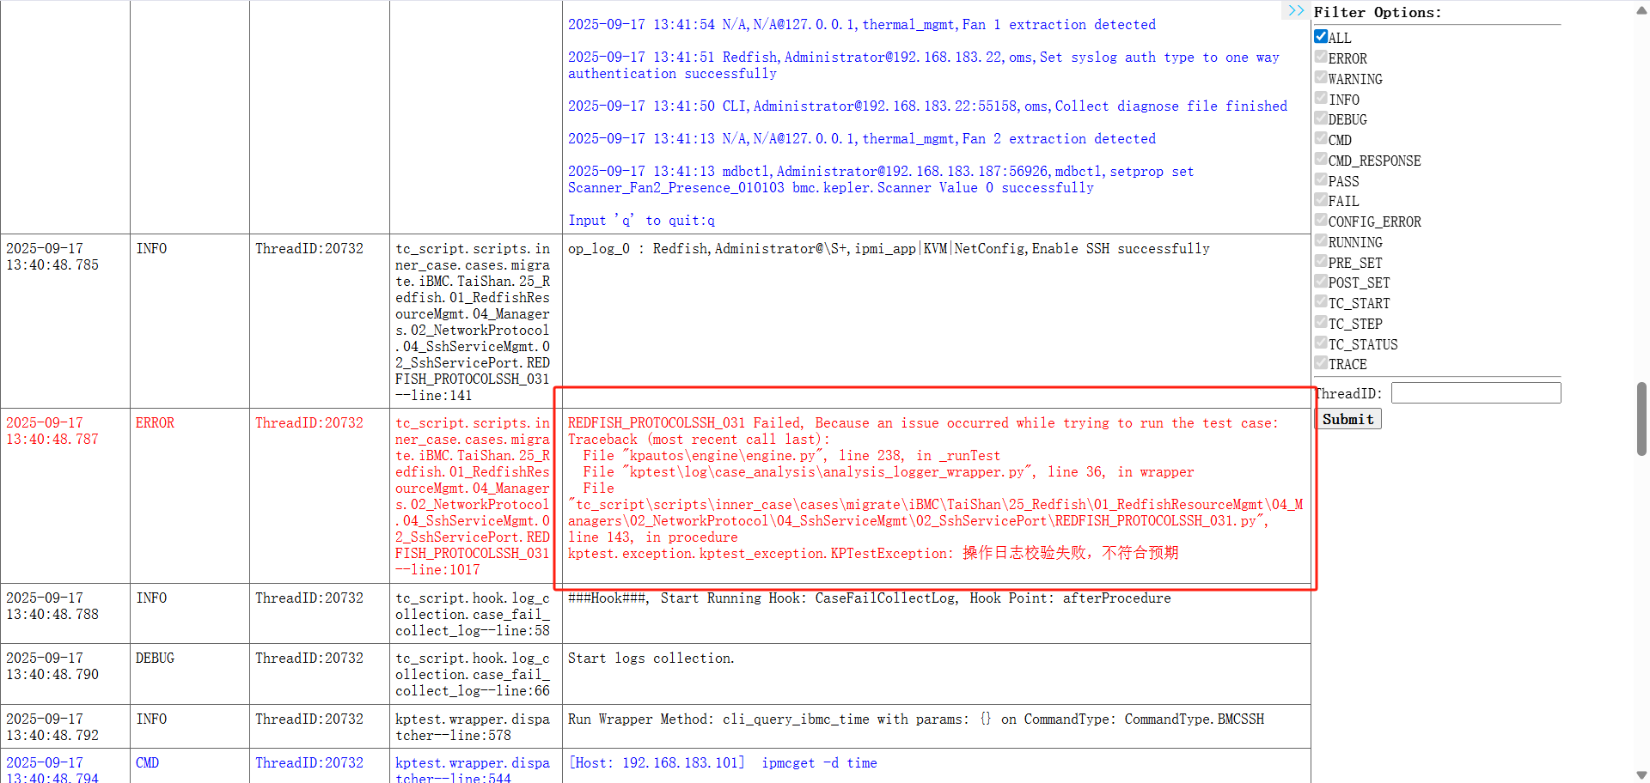Click the scrollbar up arrow
Viewport: 1650px width, 783px height.
[x=1641, y=9]
